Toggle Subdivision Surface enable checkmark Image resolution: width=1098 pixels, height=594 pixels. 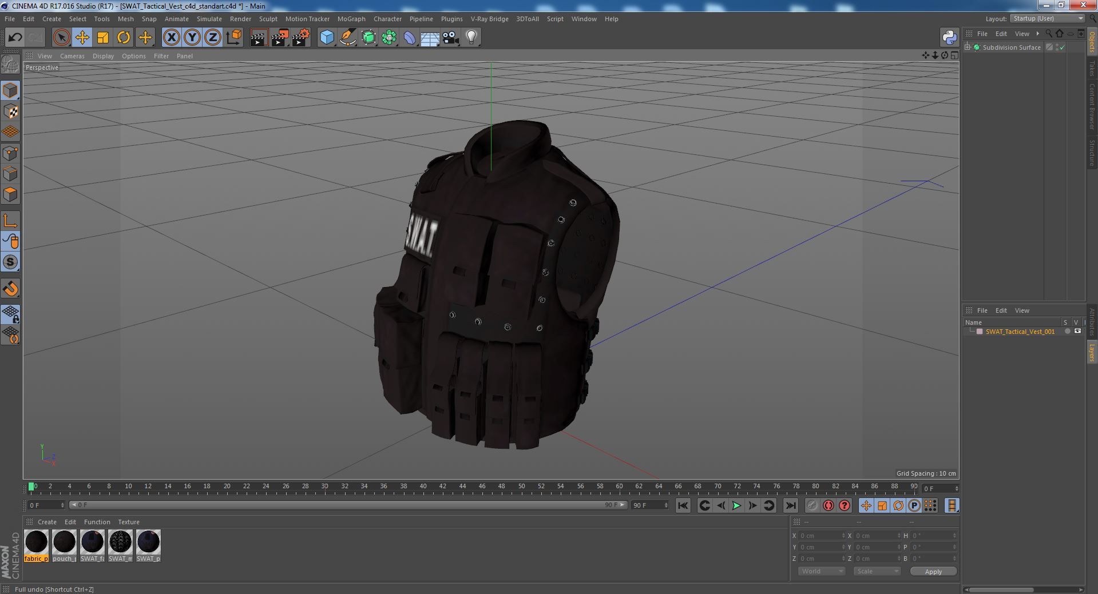pyautogui.click(x=1063, y=47)
